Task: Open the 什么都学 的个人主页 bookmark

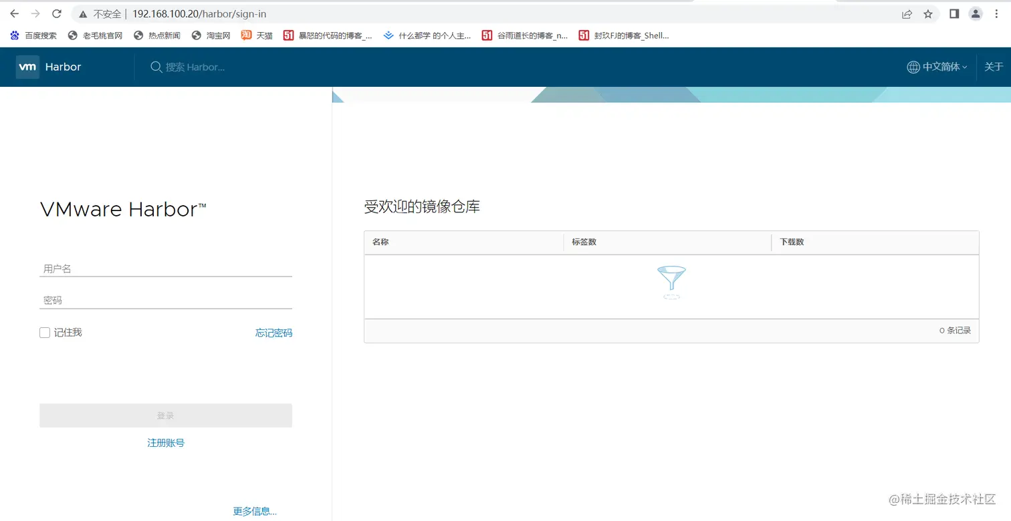Action: [x=427, y=35]
